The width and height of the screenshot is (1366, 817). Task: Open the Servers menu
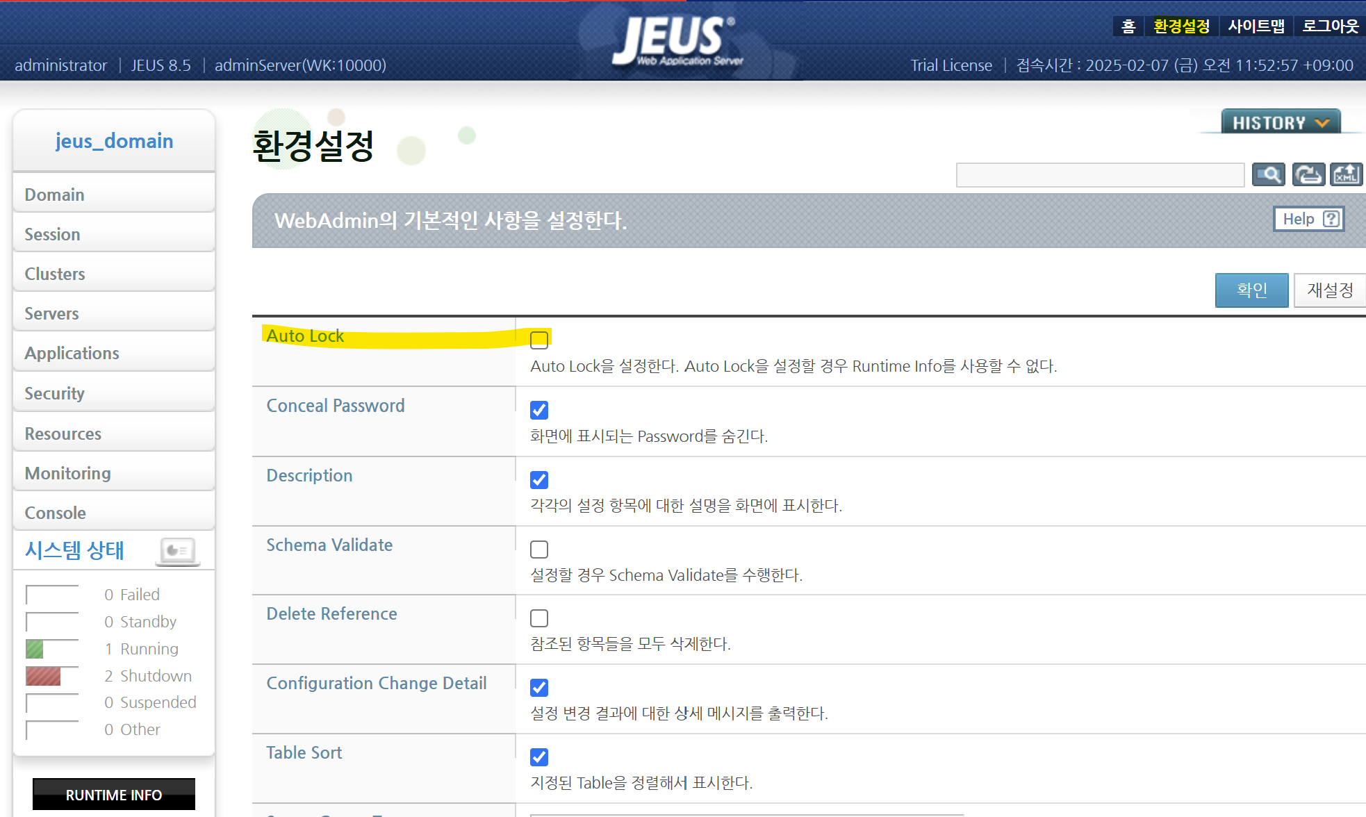point(51,313)
